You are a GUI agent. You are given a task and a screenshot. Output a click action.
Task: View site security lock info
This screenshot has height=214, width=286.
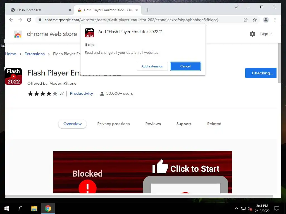(x=40, y=20)
